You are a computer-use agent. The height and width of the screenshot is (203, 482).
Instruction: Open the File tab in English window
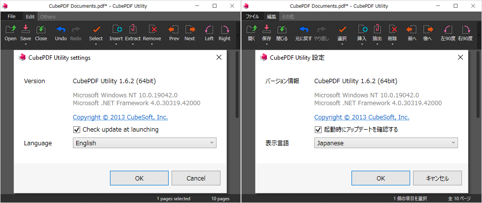click(x=12, y=16)
